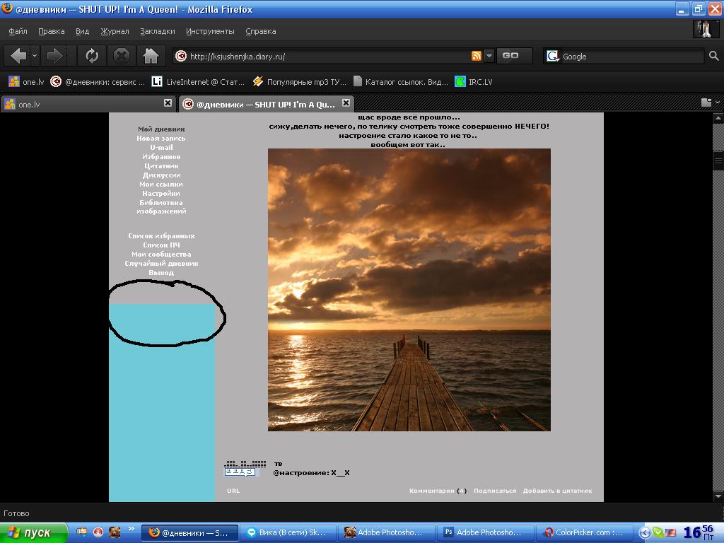Click the Stop loading icon
Viewport: 724px width, 543px height.
[122, 56]
